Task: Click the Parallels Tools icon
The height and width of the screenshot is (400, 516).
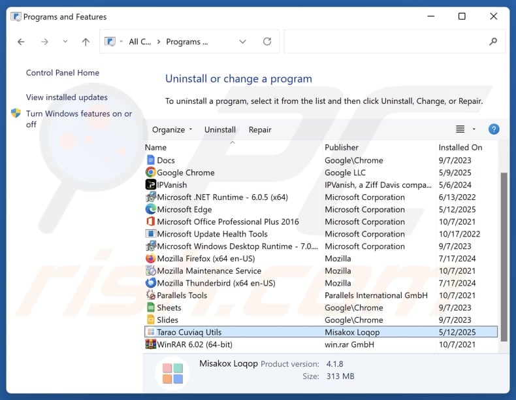Action: point(150,295)
